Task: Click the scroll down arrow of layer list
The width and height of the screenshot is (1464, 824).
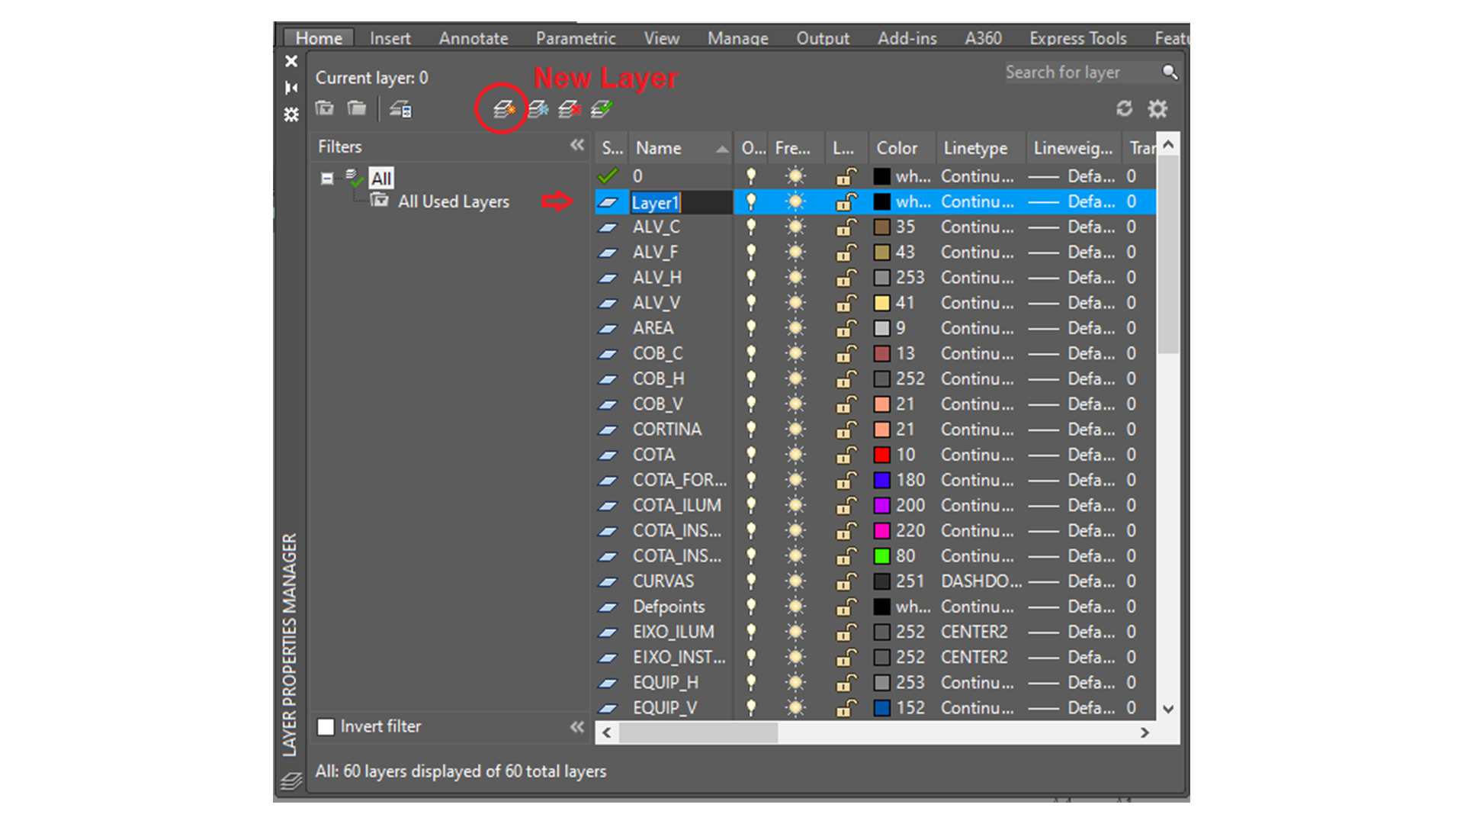Action: coord(1168,709)
